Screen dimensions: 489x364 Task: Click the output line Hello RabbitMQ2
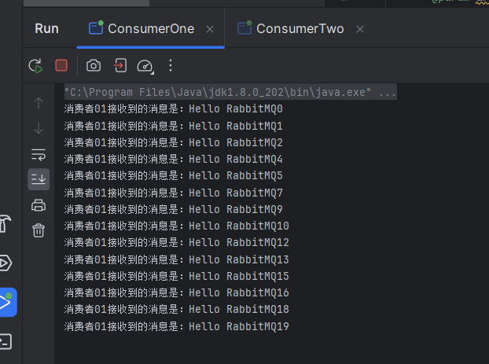pyautogui.click(x=174, y=142)
